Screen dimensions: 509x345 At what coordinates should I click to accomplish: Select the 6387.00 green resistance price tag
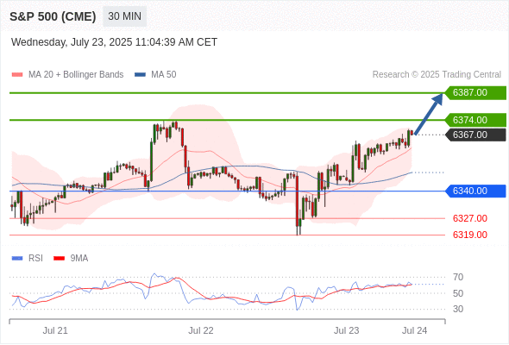(475, 93)
